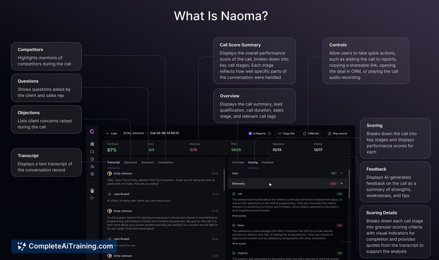Click Show quotes under Job criterion
Image resolution: width=439 pixels, height=260 pixels.
[239, 216]
